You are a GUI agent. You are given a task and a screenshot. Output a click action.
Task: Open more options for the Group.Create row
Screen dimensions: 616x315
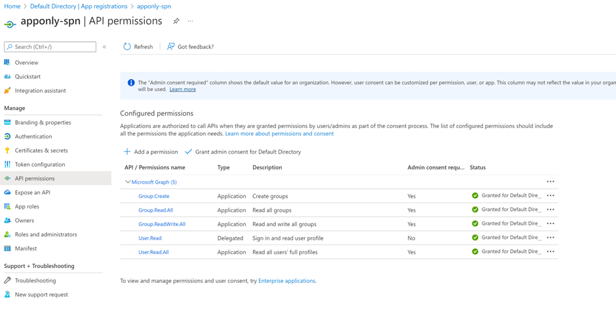pyautogui.click(x=550, y=195)
